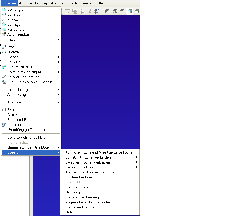Choose Rohr entry in Spezial submenu
252x216 pixels.
point(100,212)
